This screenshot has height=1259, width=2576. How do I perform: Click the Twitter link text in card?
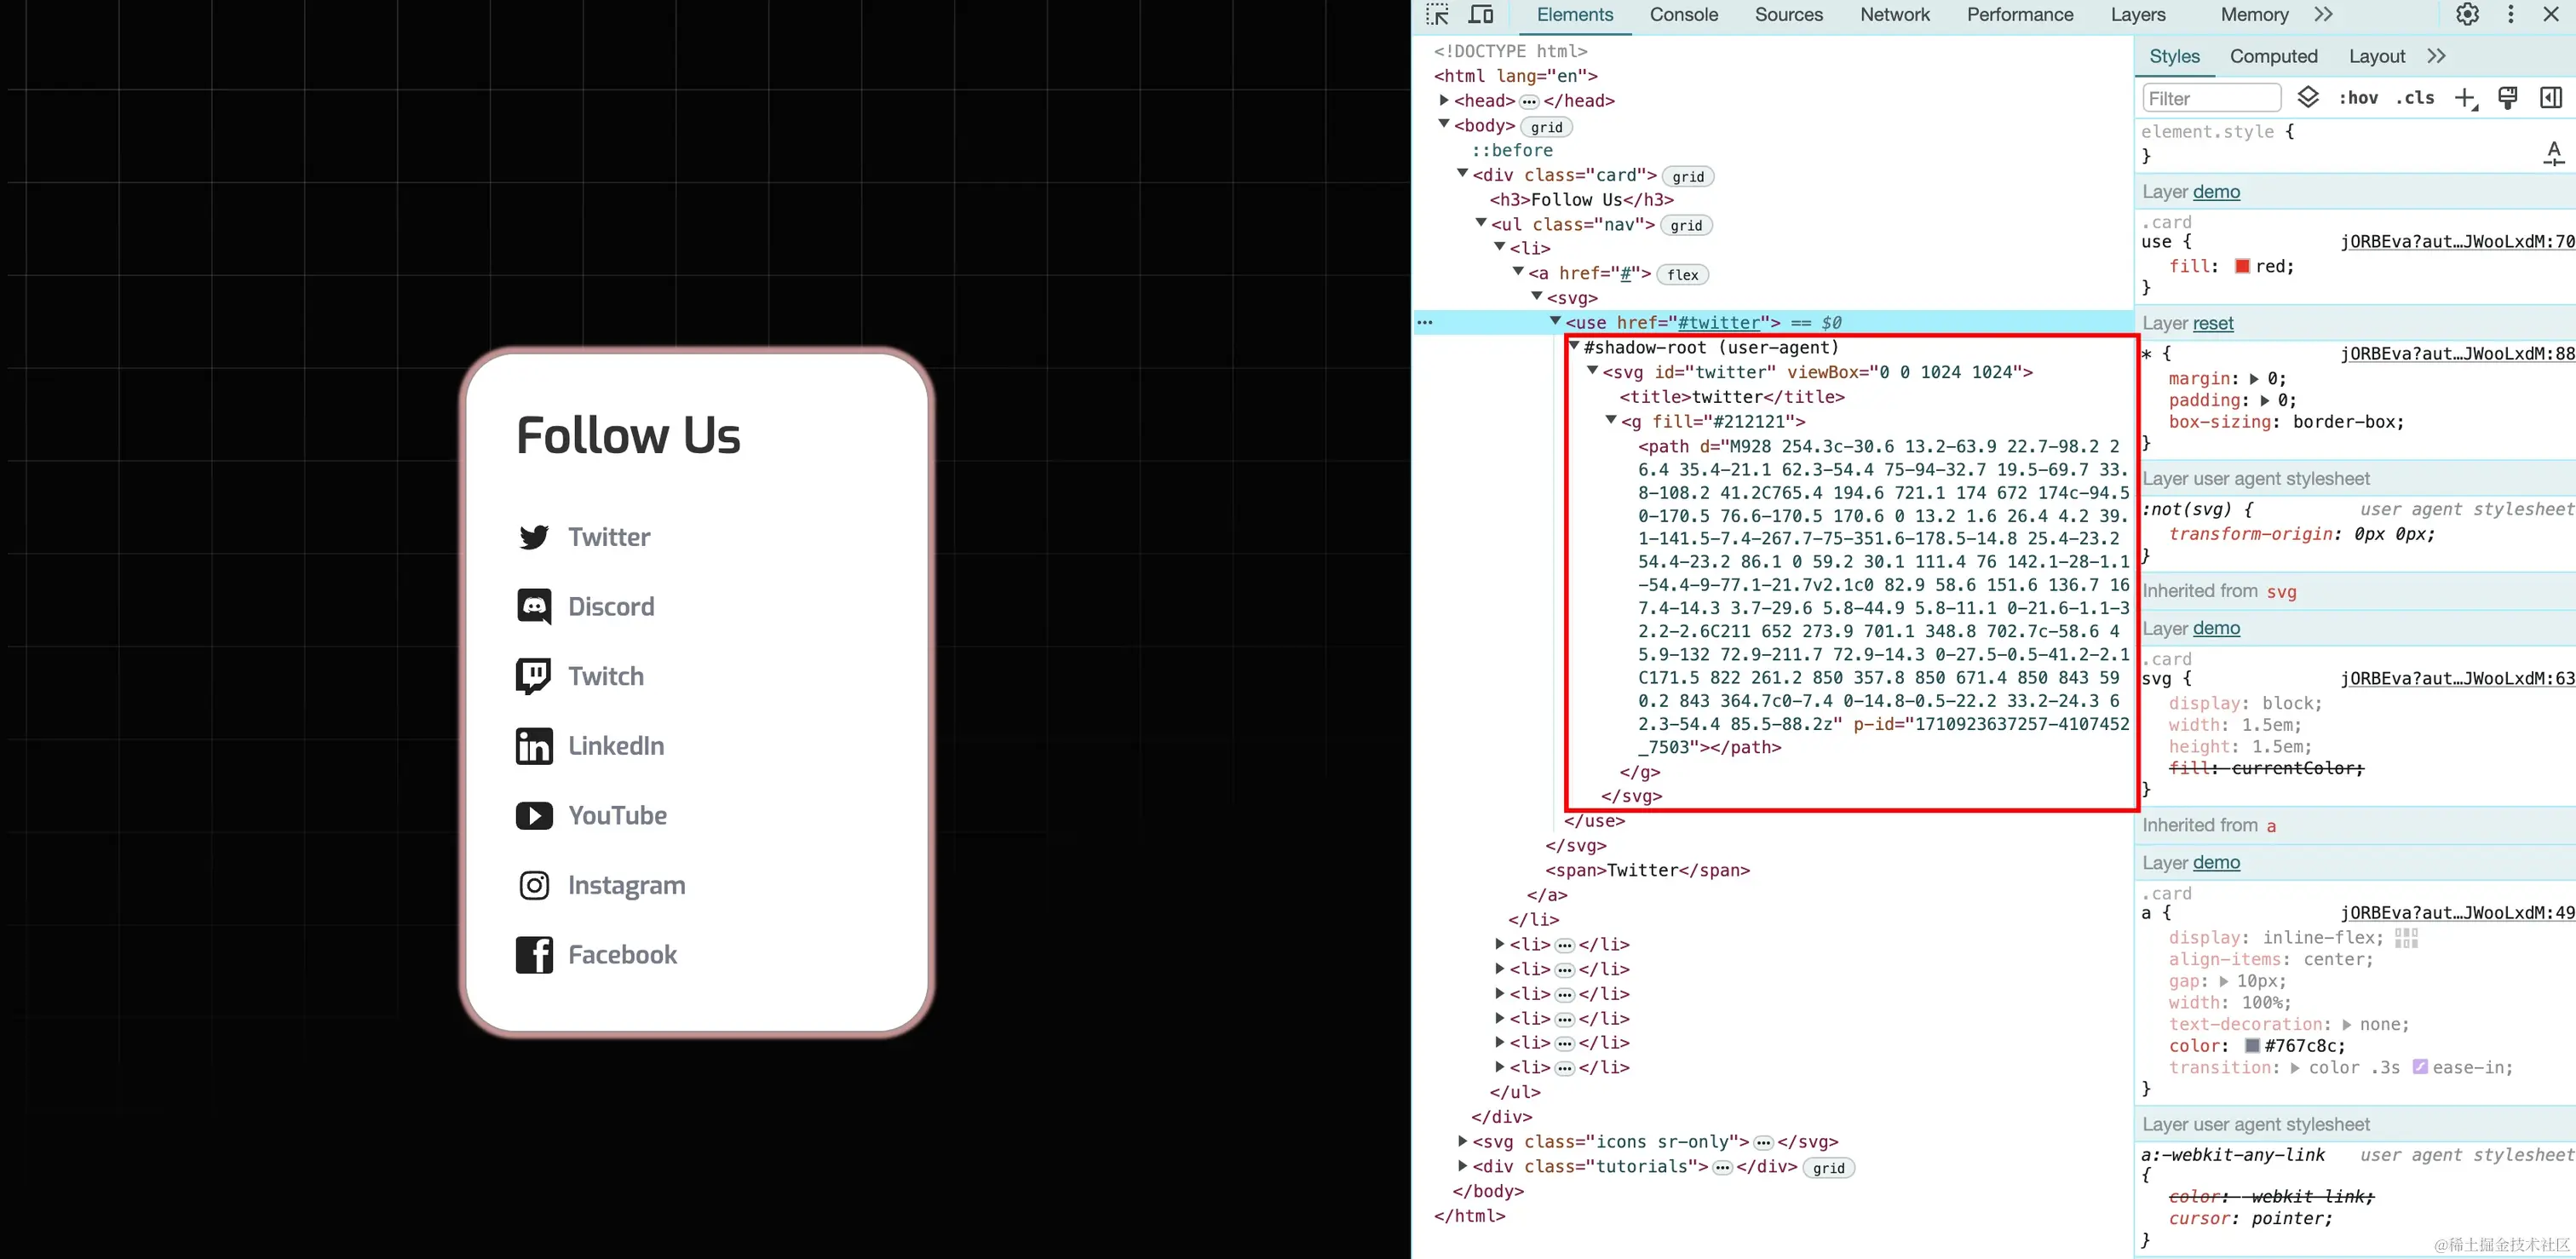tap(609, 537)
